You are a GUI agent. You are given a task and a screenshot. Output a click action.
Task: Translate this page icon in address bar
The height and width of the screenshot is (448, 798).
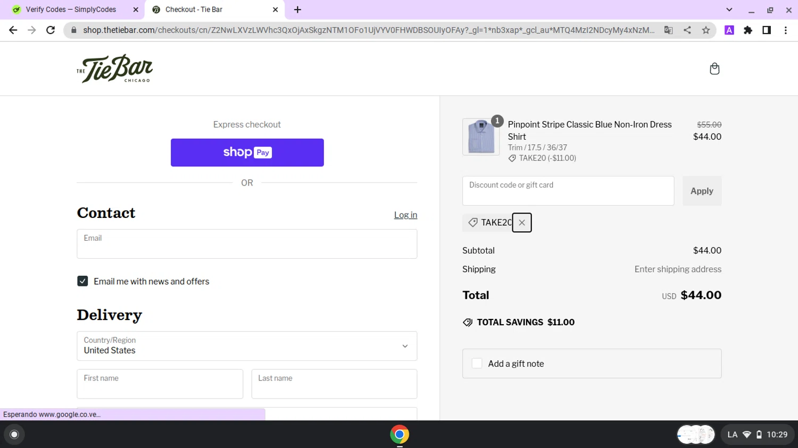(669, 30)
